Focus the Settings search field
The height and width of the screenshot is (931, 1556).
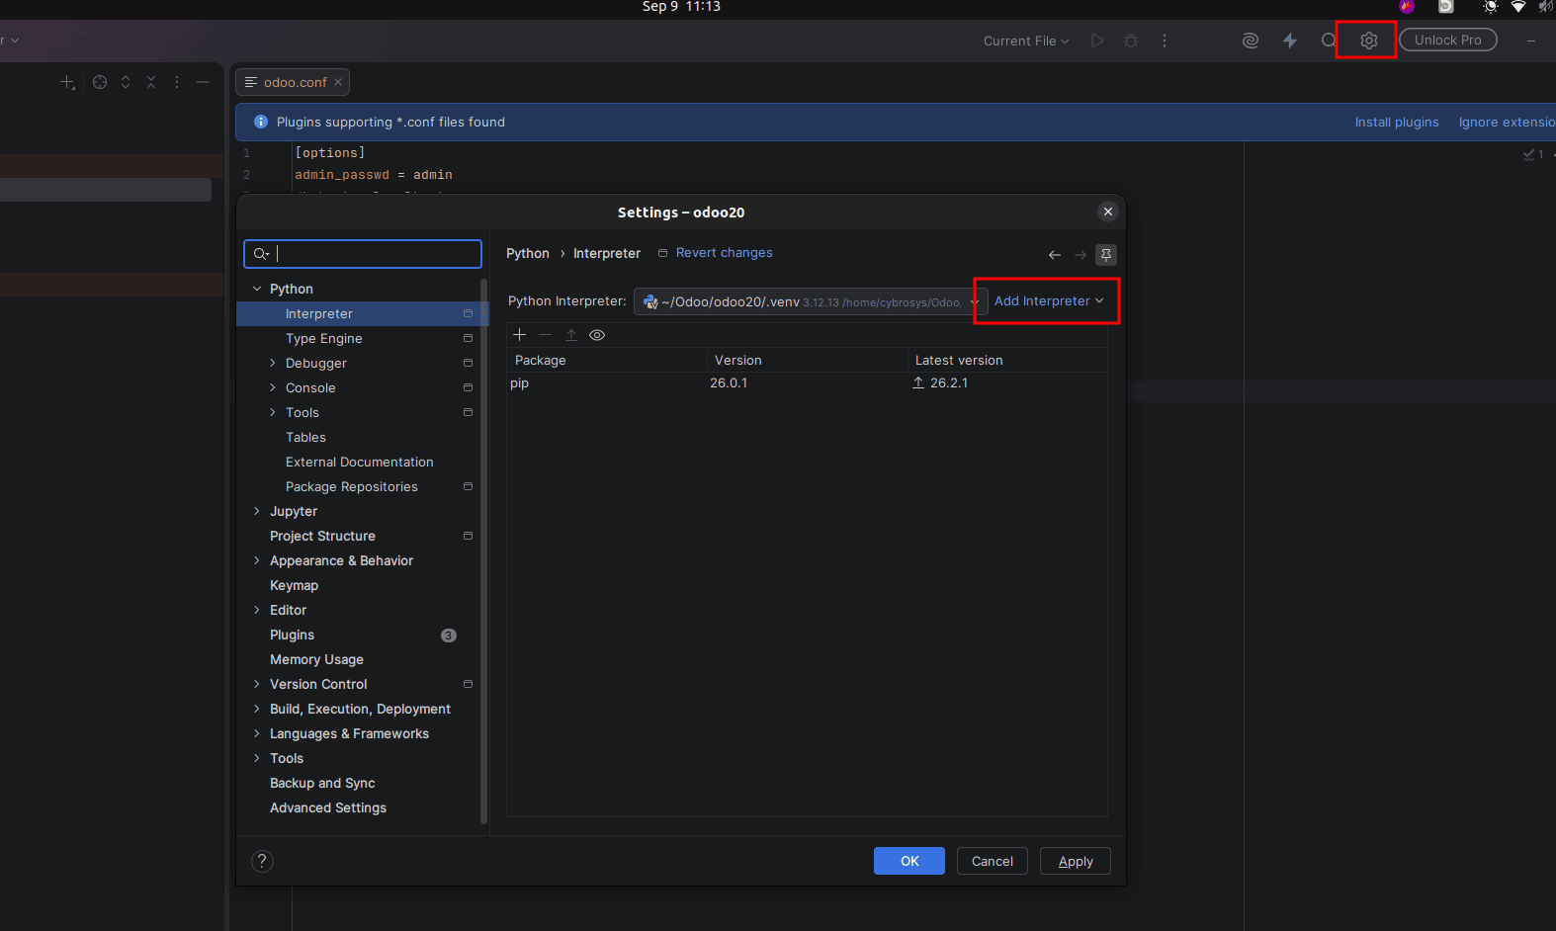[x=363, y=254]
